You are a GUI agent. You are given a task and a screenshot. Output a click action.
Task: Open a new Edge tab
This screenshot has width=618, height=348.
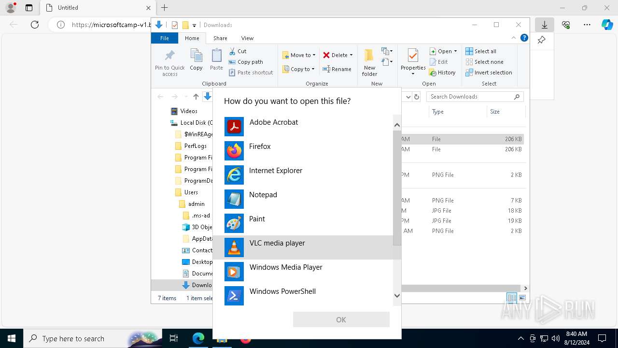click(x=164, y=8)
